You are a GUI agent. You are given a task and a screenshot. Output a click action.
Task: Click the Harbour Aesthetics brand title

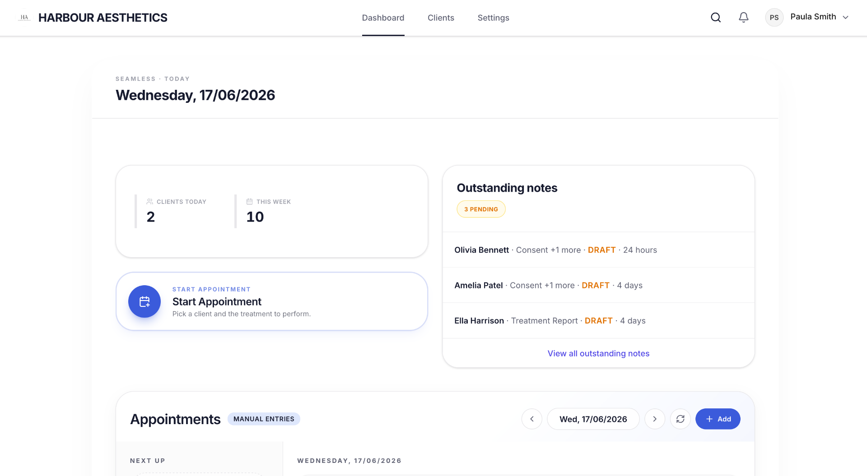click(103, 18)
